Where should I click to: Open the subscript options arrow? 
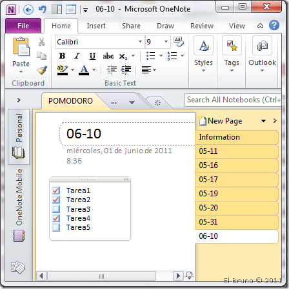coord(134,56)
